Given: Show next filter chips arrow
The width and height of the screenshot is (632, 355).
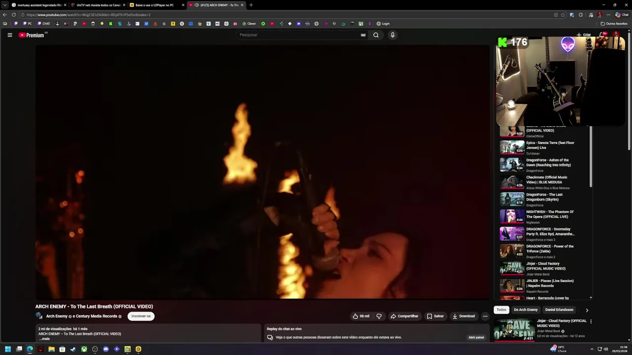Looking at the screenshot, I should click(587, 310).
